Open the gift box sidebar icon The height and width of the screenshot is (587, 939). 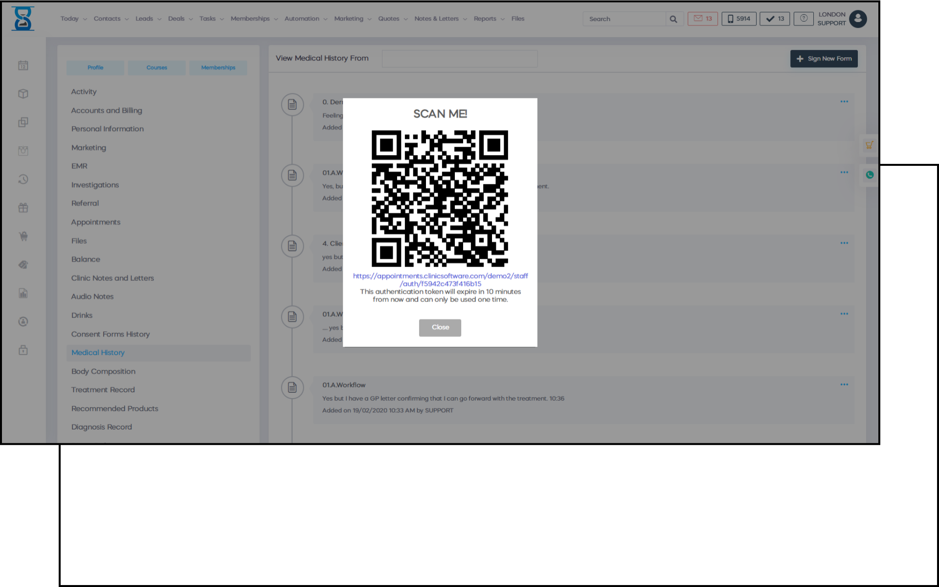pyautogui.click(x=23, y=208)
